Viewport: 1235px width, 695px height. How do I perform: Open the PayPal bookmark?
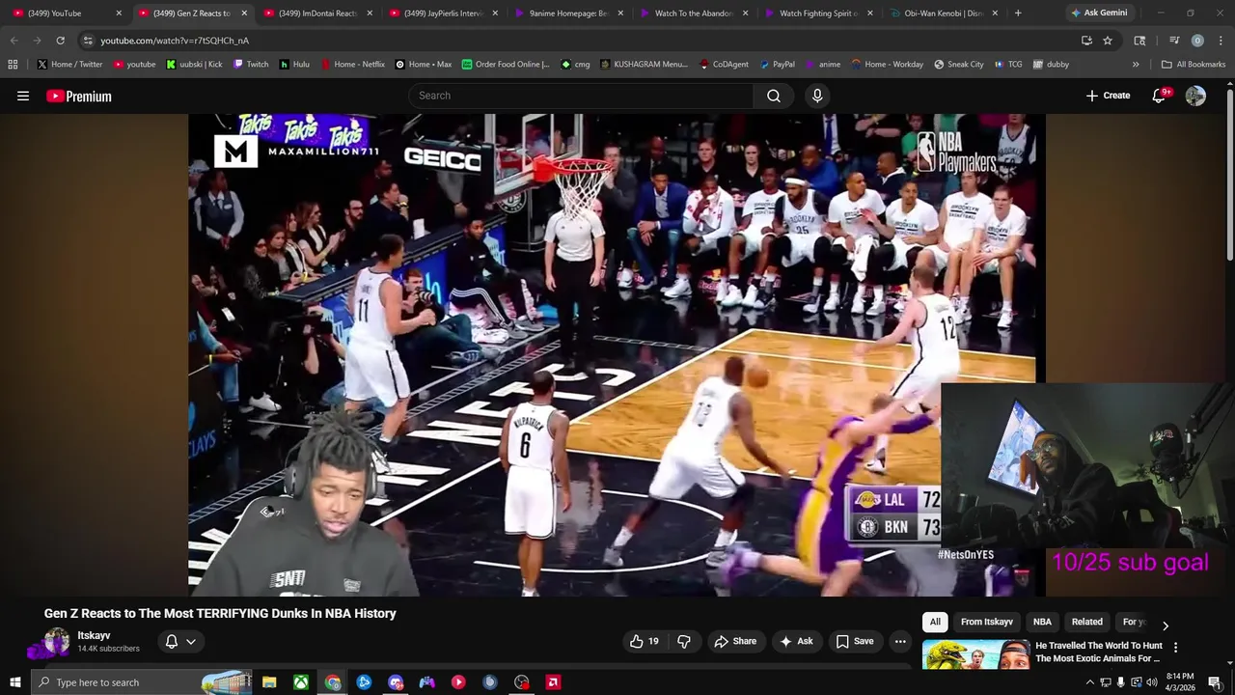click(777, 65)
